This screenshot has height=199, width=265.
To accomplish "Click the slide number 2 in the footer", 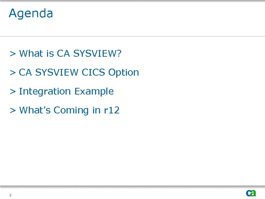I will (11, 195).
